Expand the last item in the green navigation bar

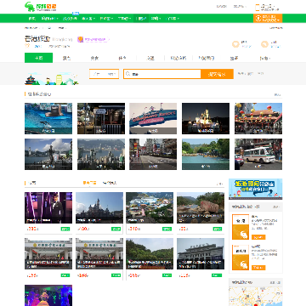click(173, 19)
